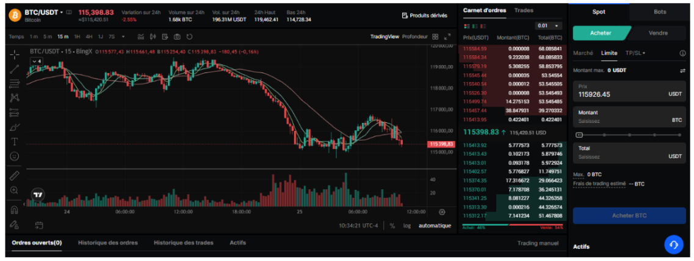Select the pattern drawing tool

(14, 97)
